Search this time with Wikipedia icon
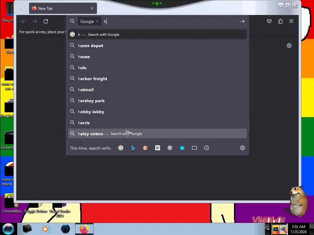The width and height of the screenshot is (314, 235). [x=158, y=148]
